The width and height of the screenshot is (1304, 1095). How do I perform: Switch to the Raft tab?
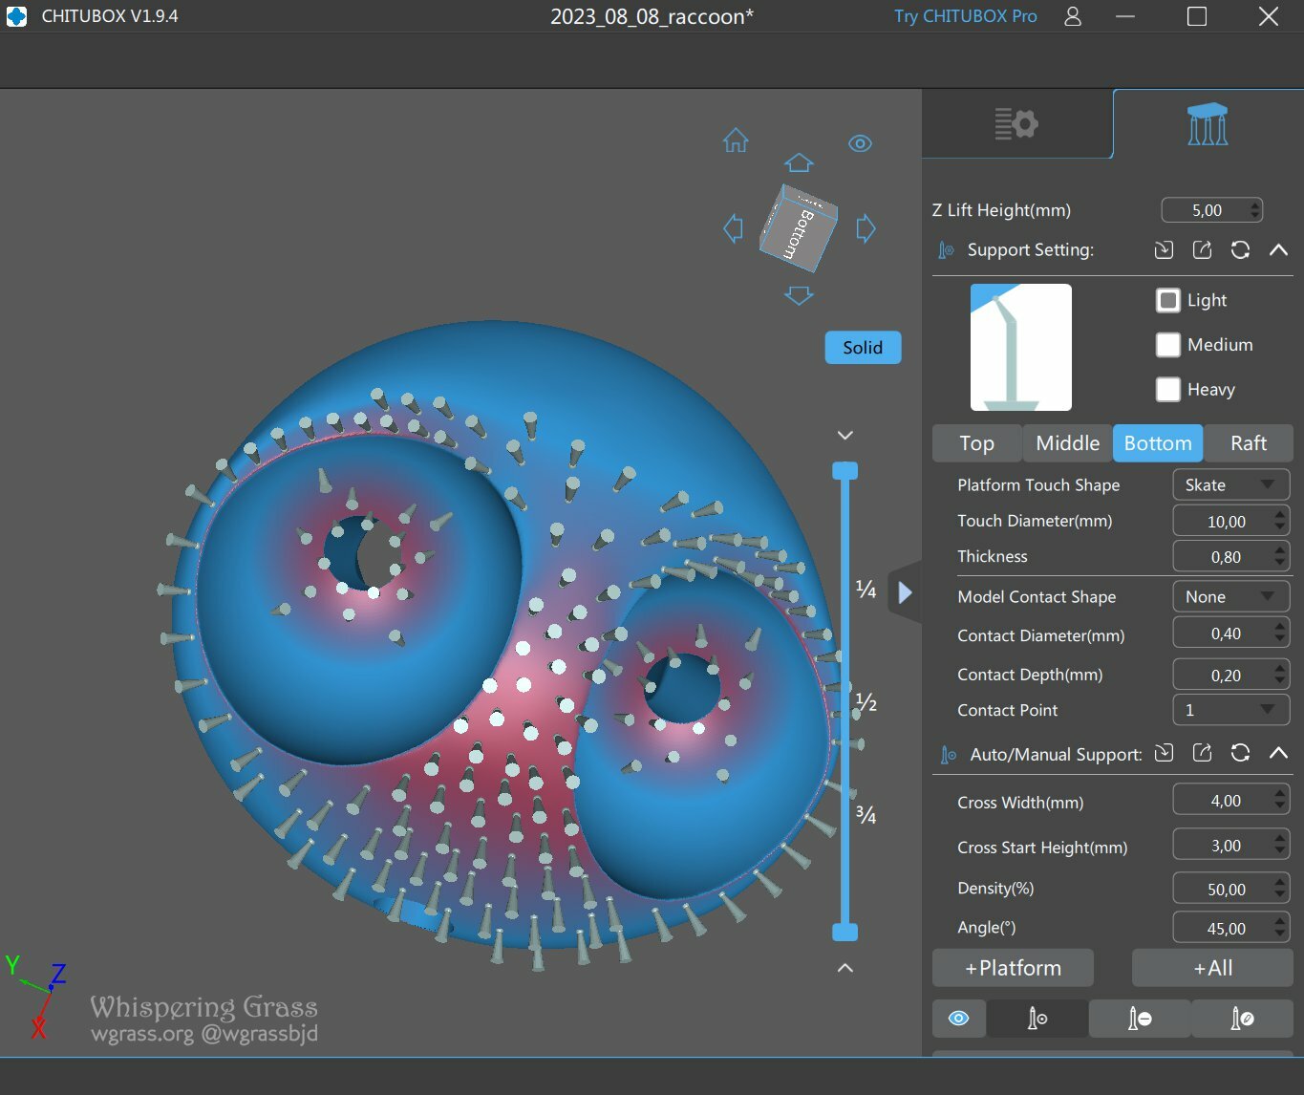(x=1249, y=443)
